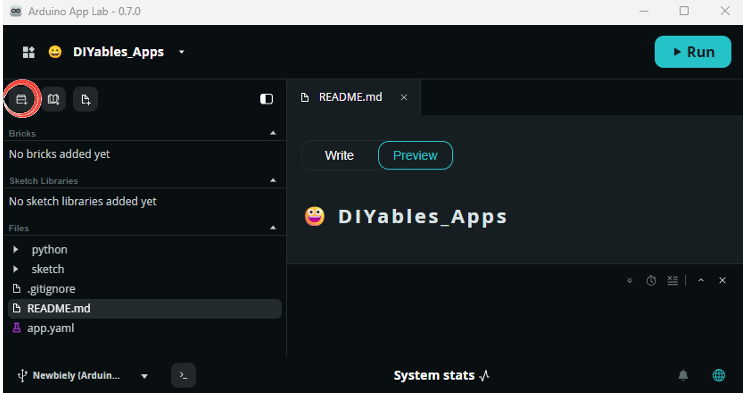Click the Sketch Libraries section label
This screenshot has height=393, width=743.
tap(44, 181)
